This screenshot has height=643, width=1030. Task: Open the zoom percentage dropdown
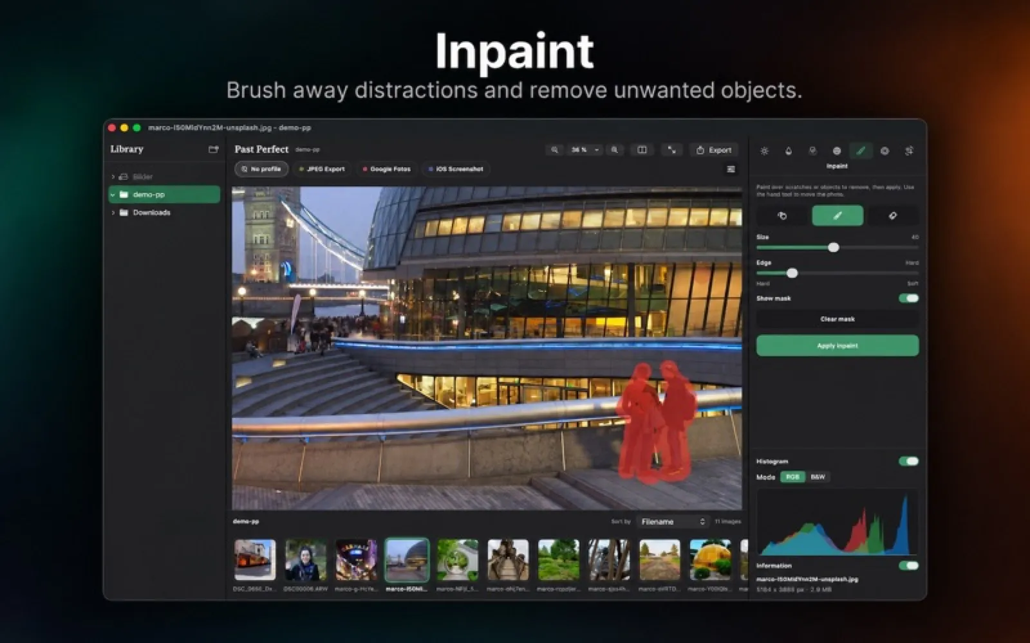point(584,150)
